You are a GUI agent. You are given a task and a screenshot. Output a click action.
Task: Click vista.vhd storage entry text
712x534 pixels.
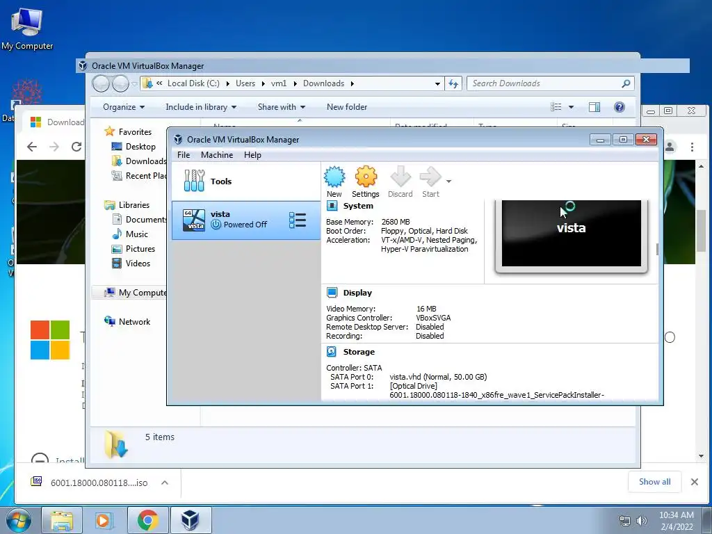point(438,377)
